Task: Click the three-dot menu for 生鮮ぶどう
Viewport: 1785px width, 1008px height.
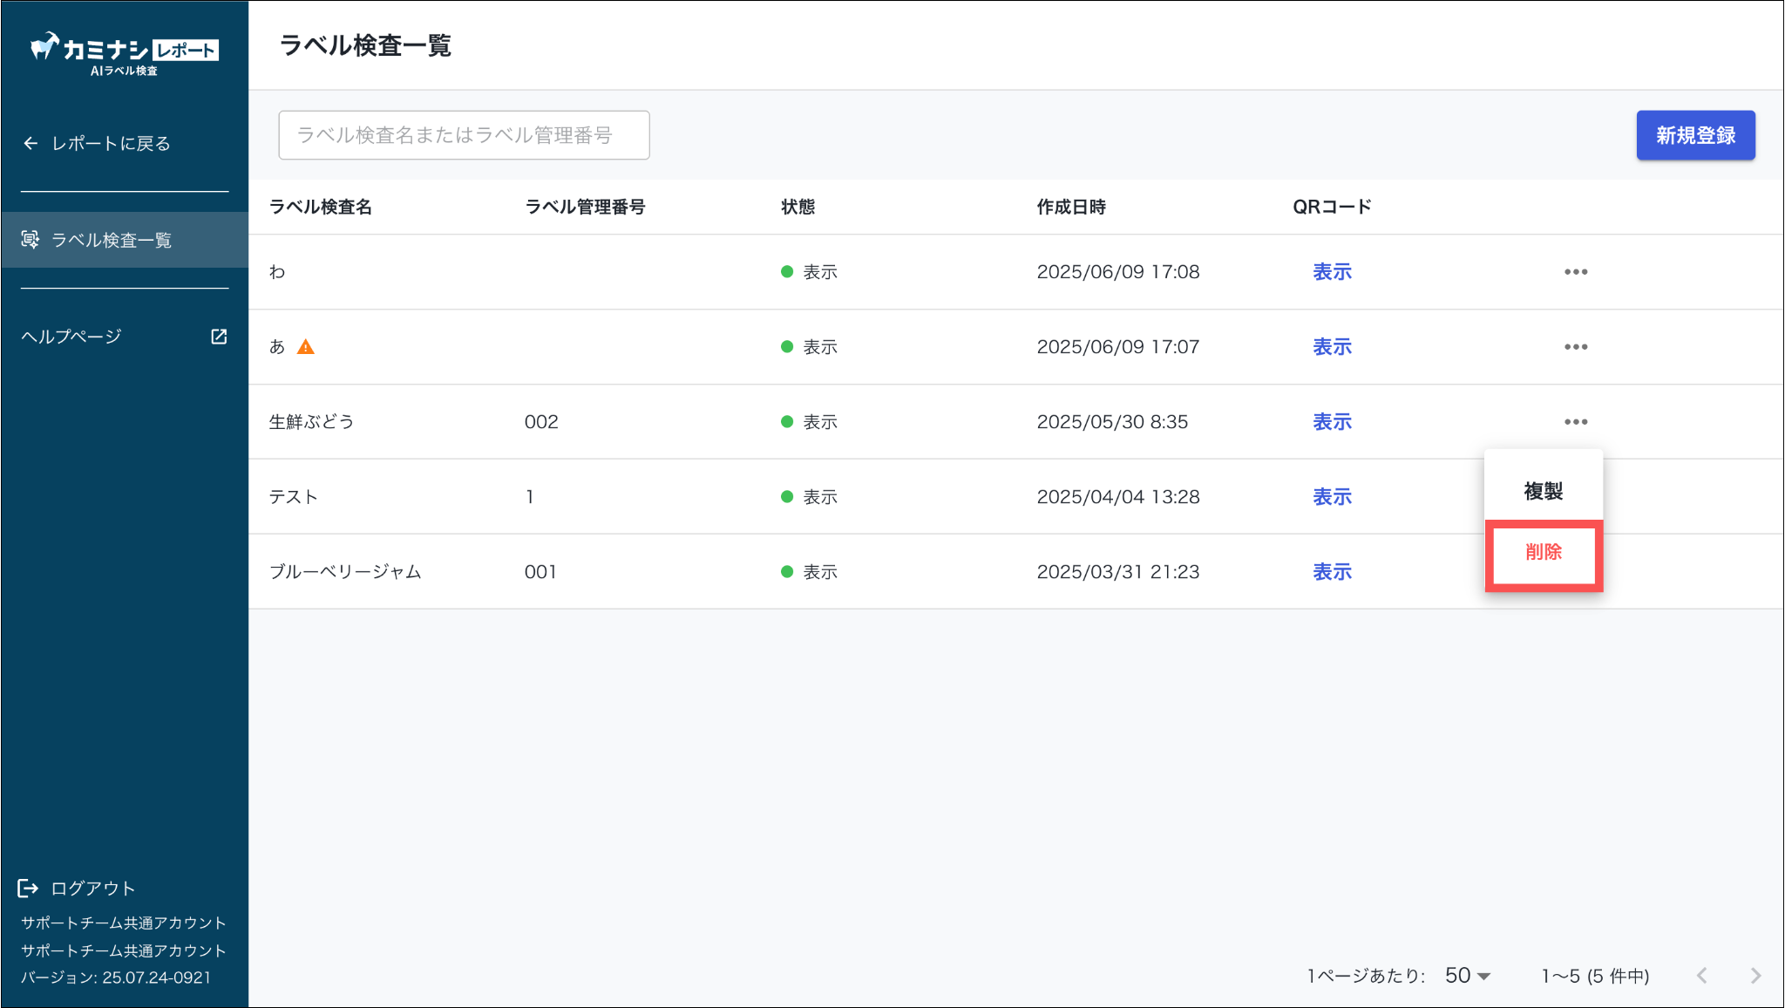Action: click(x=1575, y=422)
